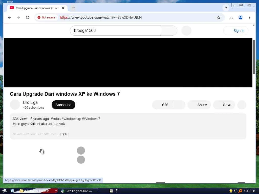Click the help question mark taskbar icon

[111, 191]
